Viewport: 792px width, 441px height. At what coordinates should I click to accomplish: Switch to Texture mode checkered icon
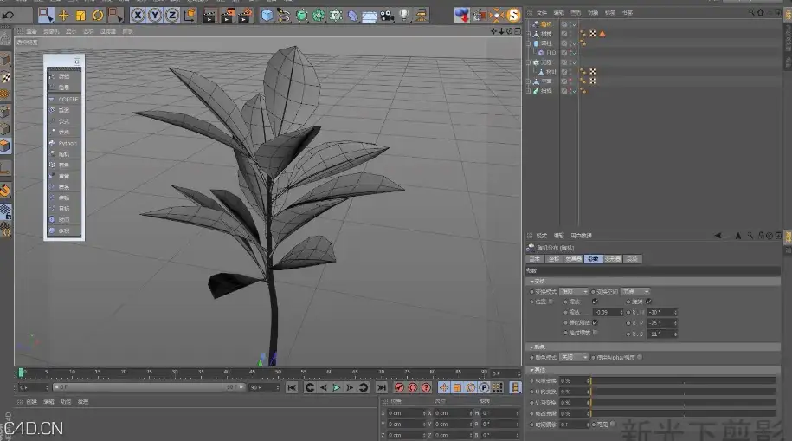click(5, 77)
